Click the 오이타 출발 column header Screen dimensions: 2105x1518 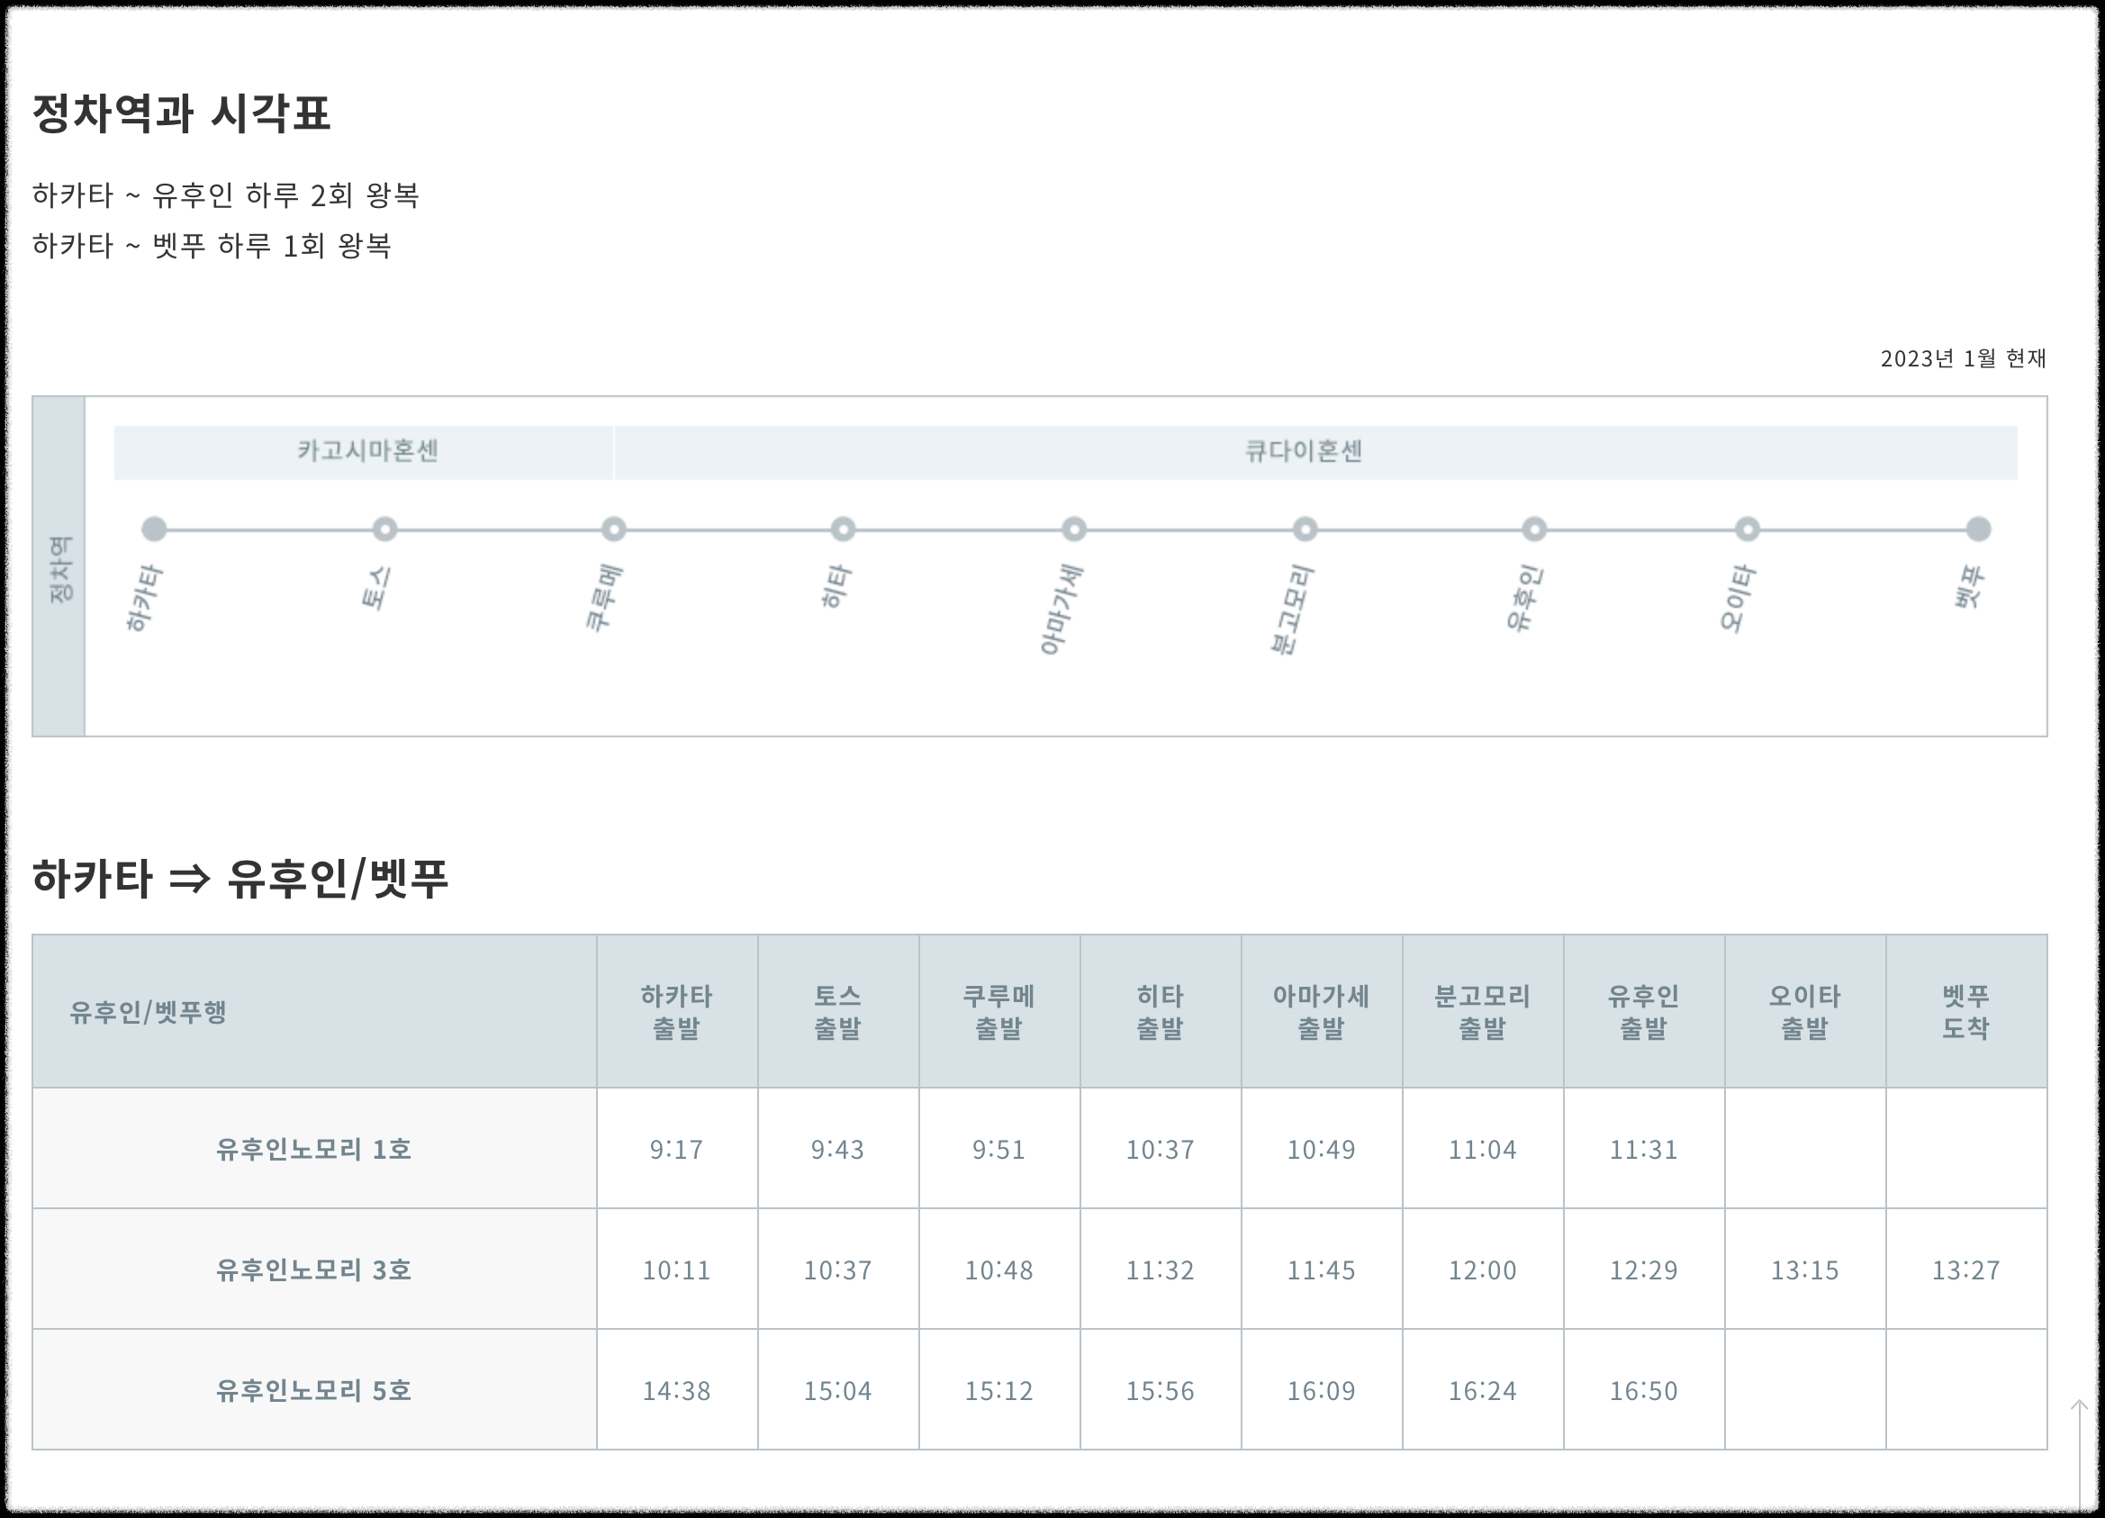pos(1805,1011)
